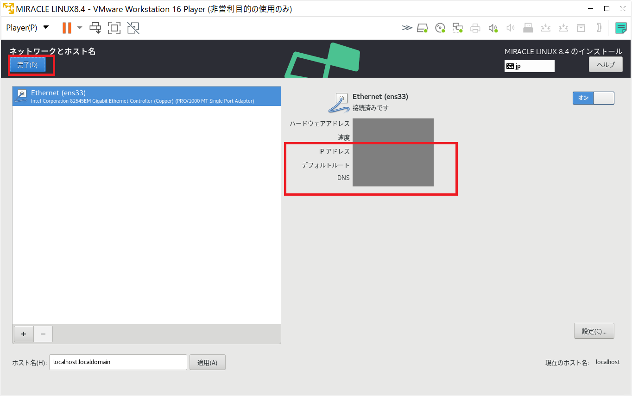Click the ハードウェアアドレス label

pyautogui.click(x=320, y=124)
